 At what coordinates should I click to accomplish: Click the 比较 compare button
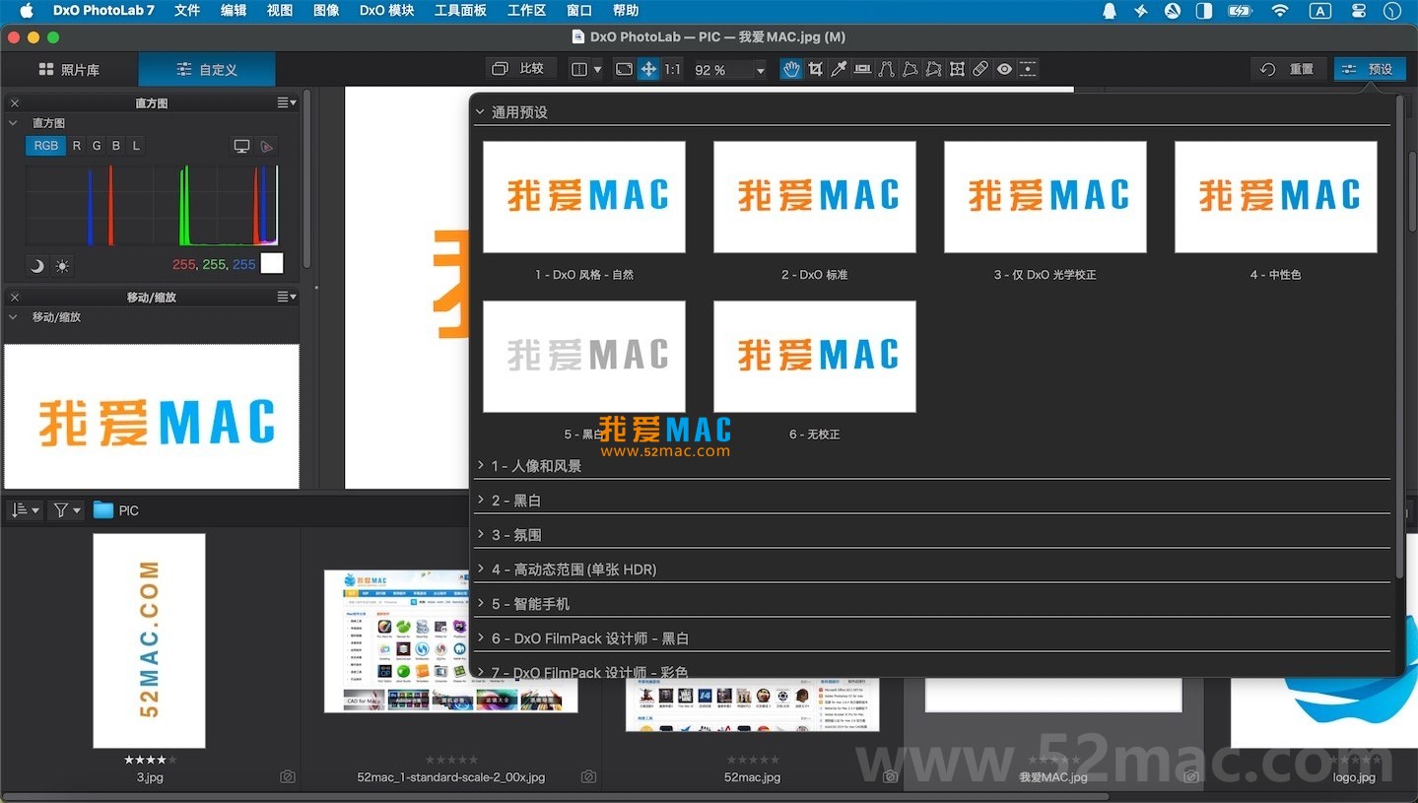[x=520, y=68]
